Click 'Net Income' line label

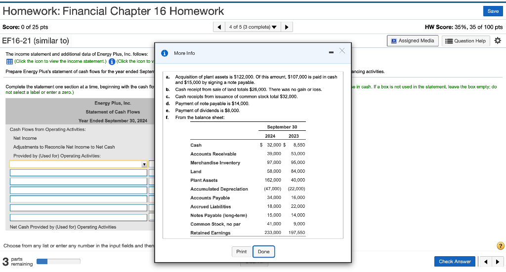[x=25, y=138]
